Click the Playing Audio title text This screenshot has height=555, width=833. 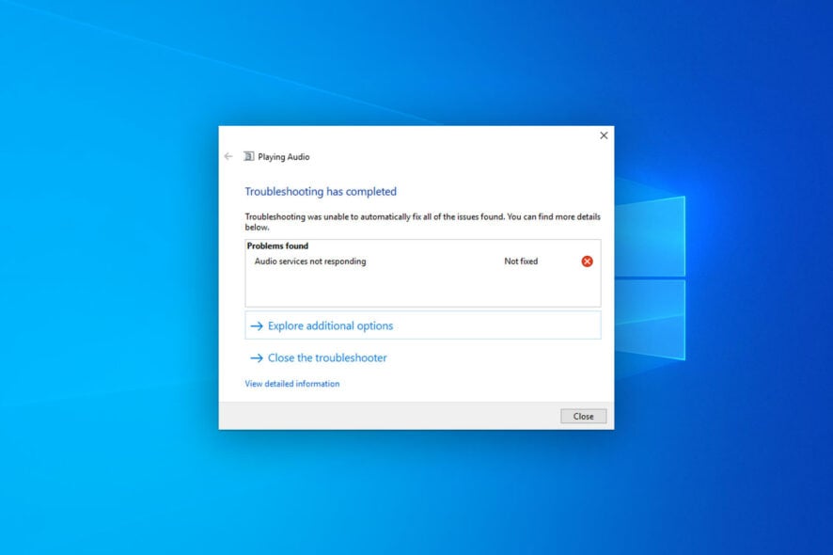point(283,156)
